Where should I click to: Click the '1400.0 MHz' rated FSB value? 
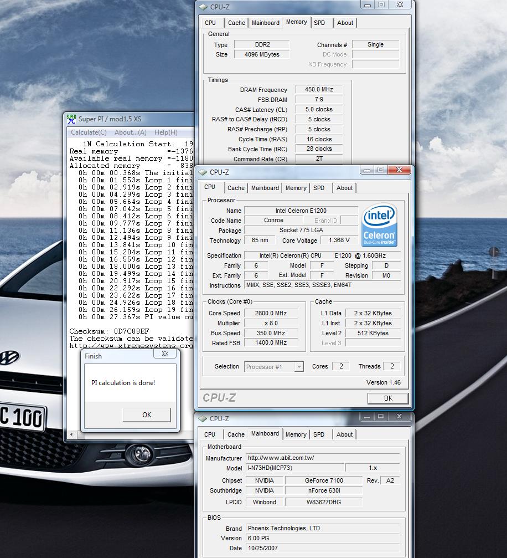(271, 342)
